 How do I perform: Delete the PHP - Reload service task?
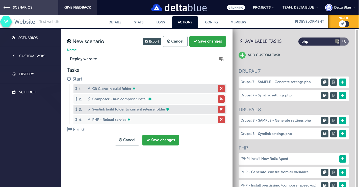tap(221, 120)
